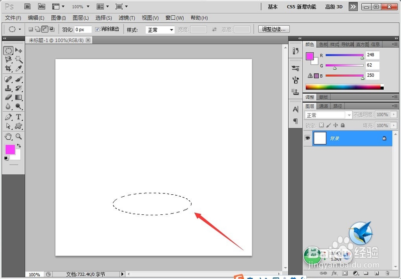Image resolution: width=401 pixels, height=279 pixels.
Task: Toggle the 消除锯齿 anti-alias checkbox
Action: coord(97,29)
